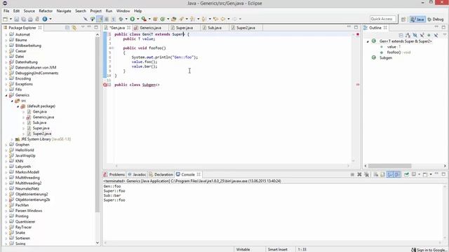Switch to the Generics.java editor tab
The image size is (449, 252).
[150, 28]
